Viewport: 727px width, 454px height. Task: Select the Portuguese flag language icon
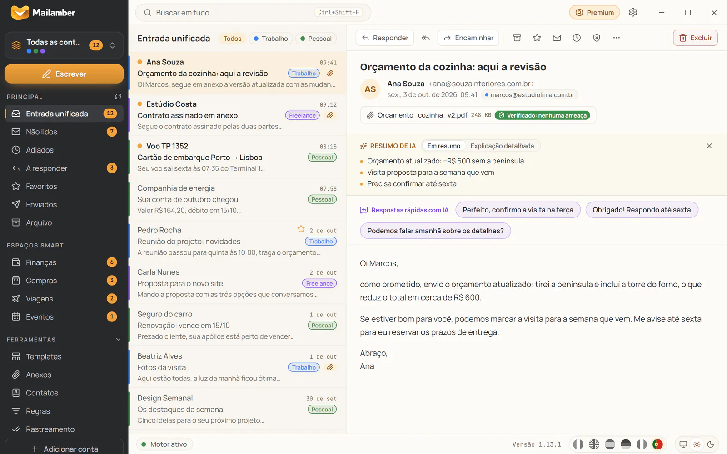pos(657,444)
